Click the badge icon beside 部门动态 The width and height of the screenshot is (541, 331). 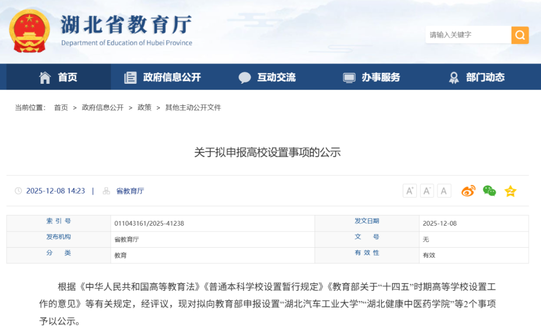pyautogui.click(x=453, y=77)
